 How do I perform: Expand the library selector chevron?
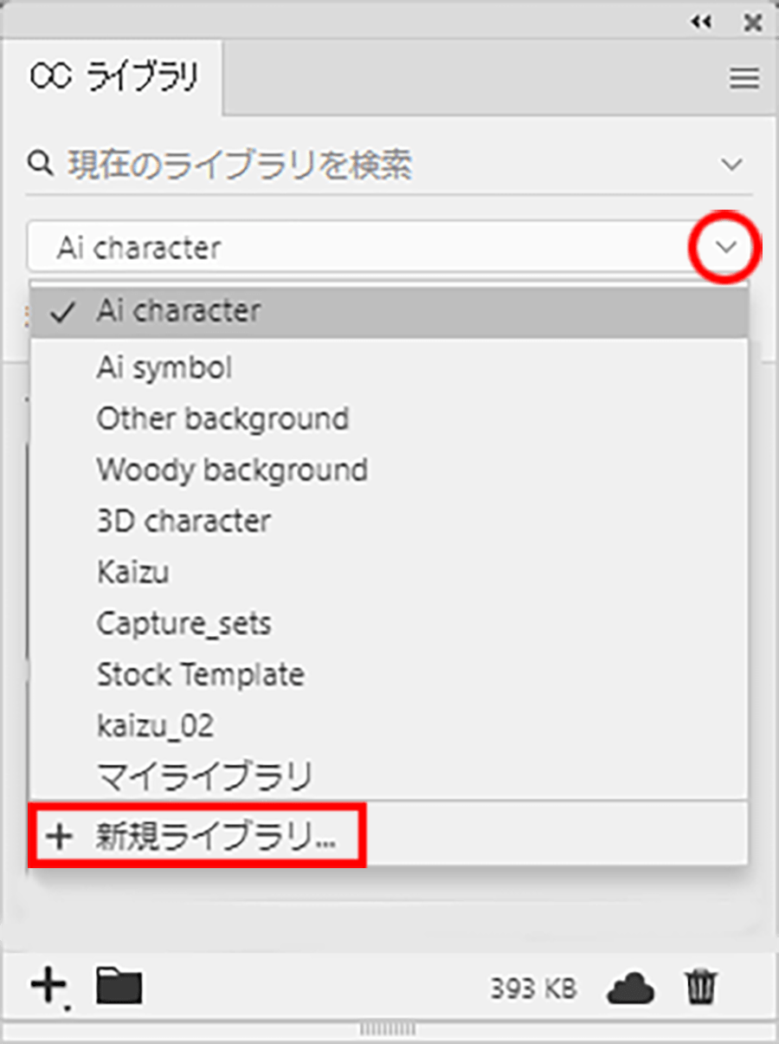point(727,249)
